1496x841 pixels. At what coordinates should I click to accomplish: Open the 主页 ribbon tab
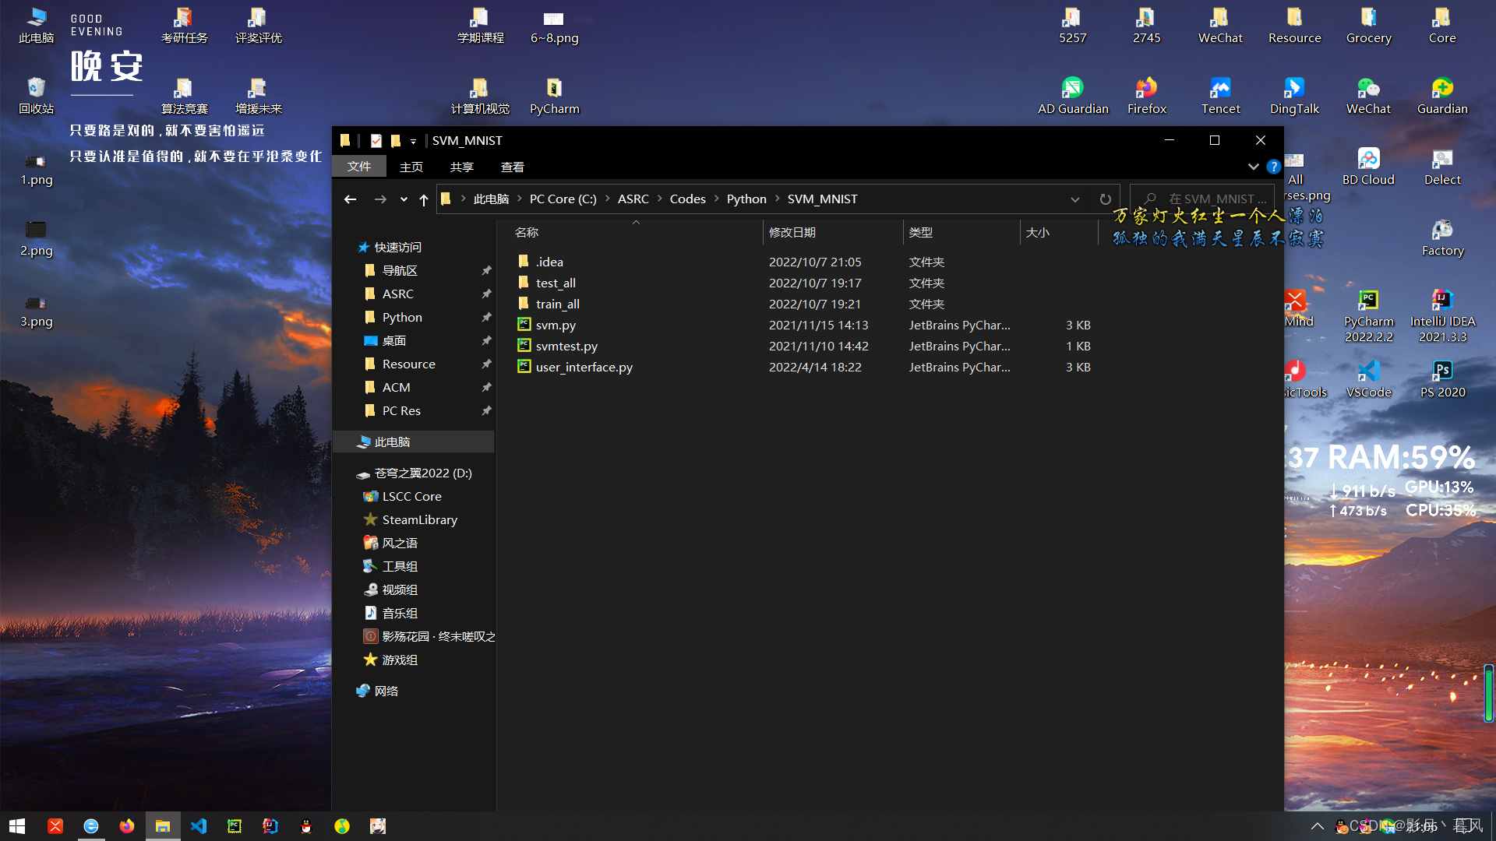(x=411, y=167)
